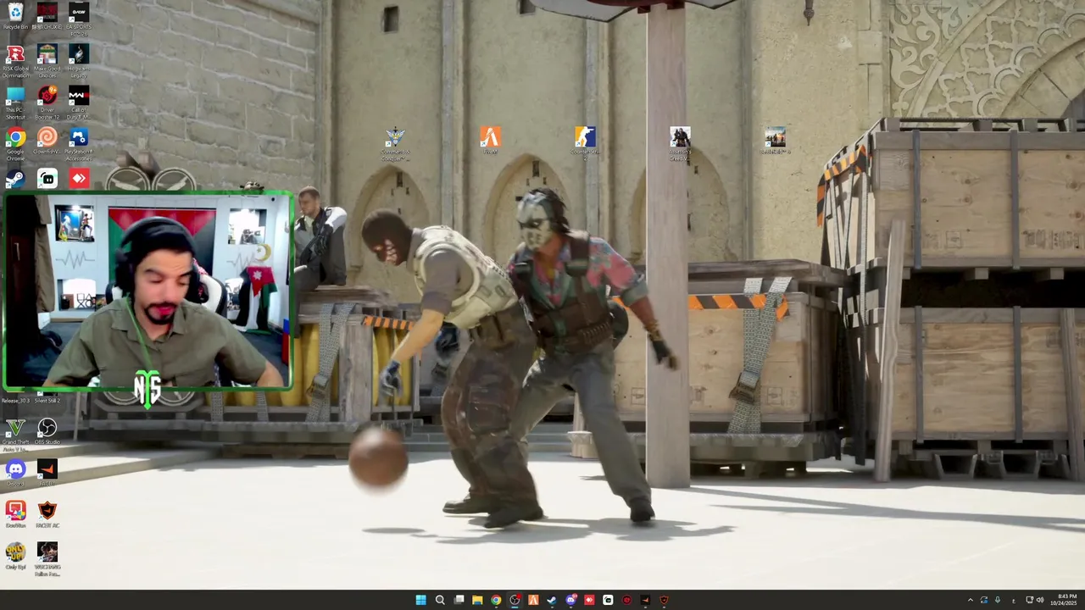Open volume control in system tray
This screenshot has height=610, width=1085.
tap(1040, 600)
